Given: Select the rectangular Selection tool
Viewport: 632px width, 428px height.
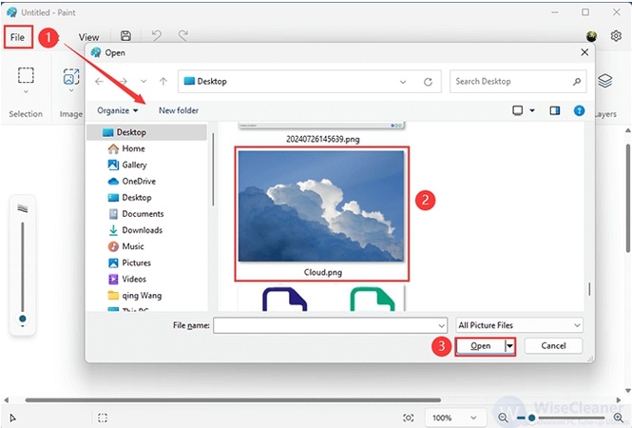Looking at the screenshot, I should click(26, 75).
